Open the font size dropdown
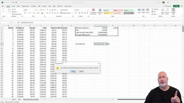 click(39, 10)
